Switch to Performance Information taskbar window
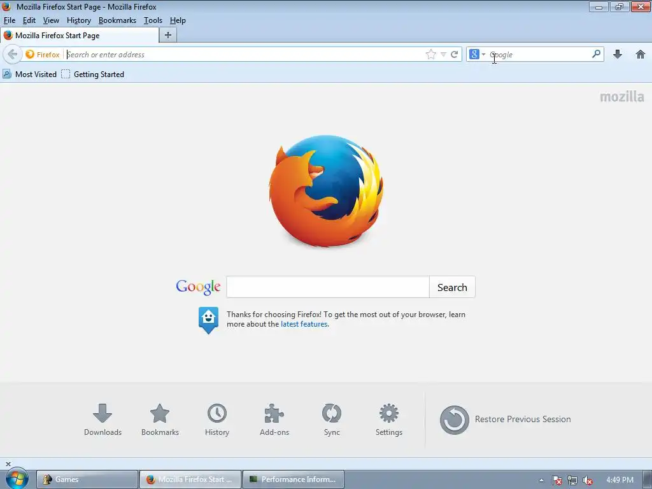The width and height of the screenshot is (652, 489). (x=293, y=479)
